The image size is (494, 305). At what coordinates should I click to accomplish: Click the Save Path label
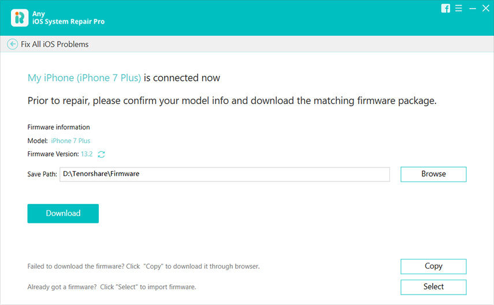coord(42,174)
